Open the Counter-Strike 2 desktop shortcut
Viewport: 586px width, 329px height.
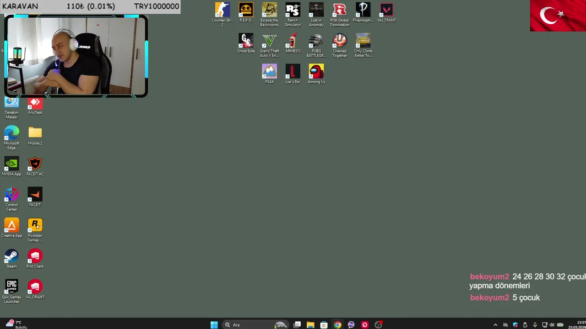[x=222, y=14]
